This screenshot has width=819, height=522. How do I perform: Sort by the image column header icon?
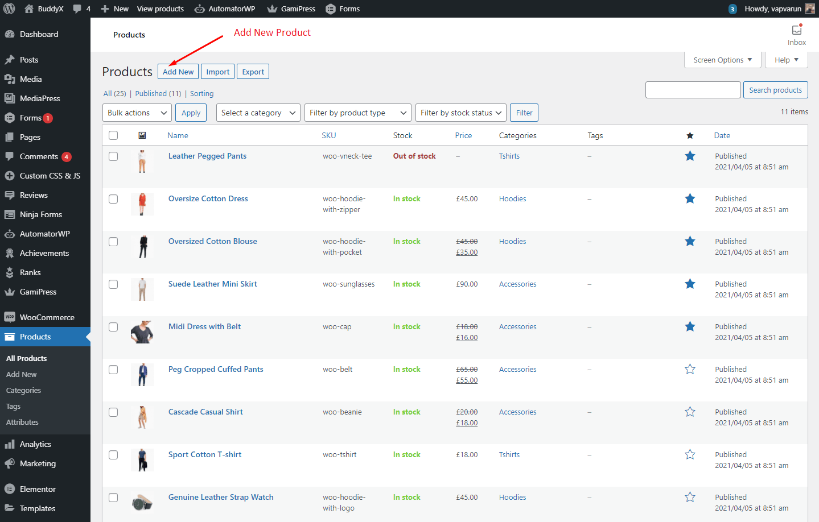(x=142, y=135)
